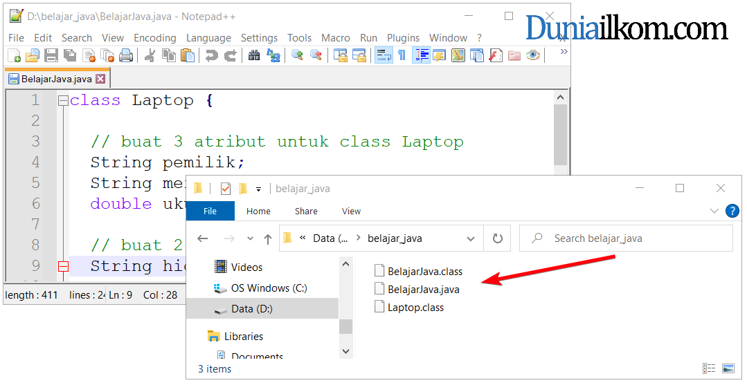The height and width of the screenshot is (385, 747).
Task: Toggle Show All Characters pilcrow icon
Action: coord(402,56)
